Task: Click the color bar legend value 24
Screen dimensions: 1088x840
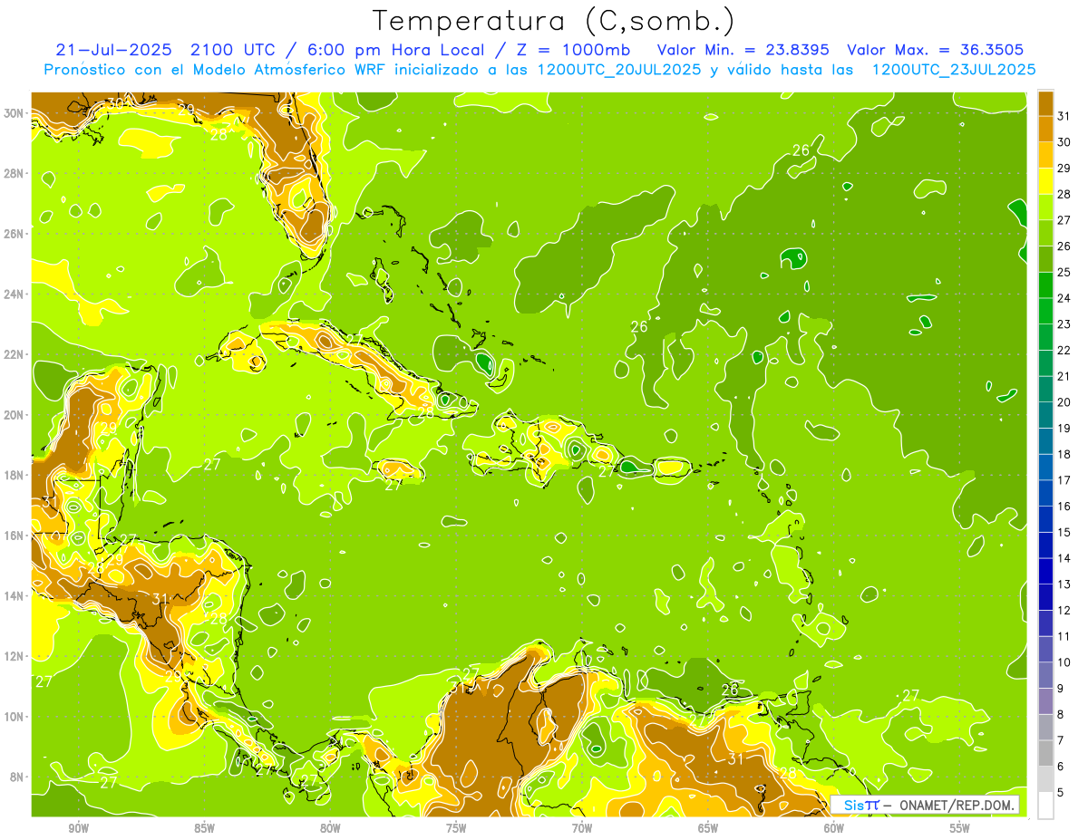Action: point(1064,298)
